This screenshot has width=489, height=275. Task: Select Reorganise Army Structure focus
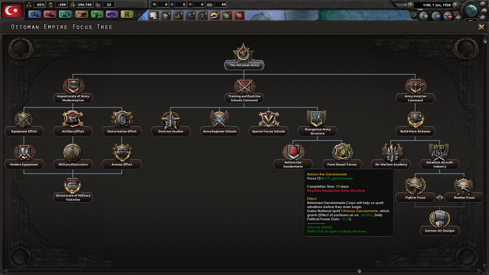click(317, 123)
